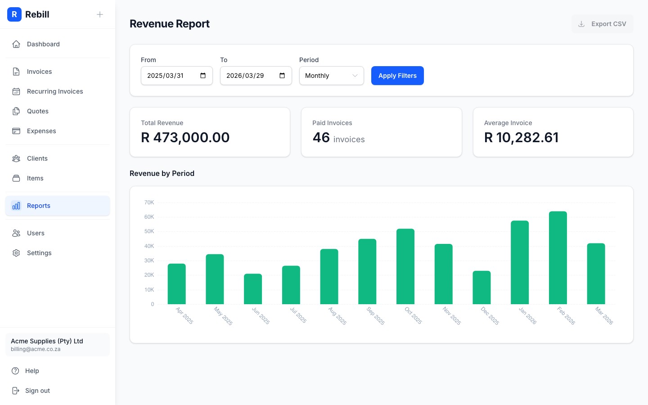Open Reports via bar chart icon
The height and width of the screenshot is (405, 648).
[x=16, y=206]
